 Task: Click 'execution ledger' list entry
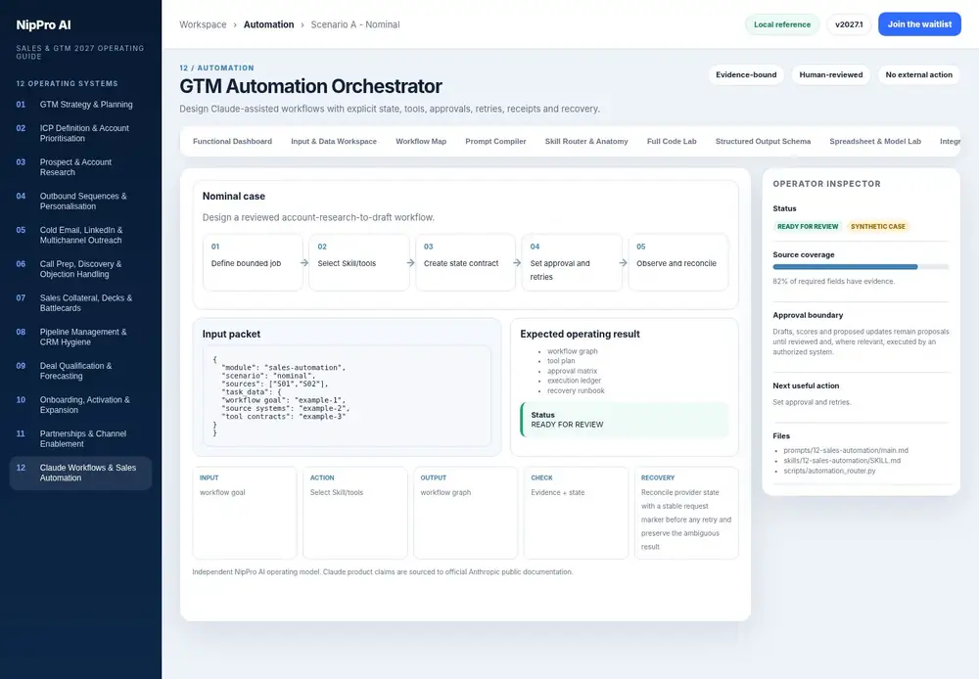(x=575, y=381)
